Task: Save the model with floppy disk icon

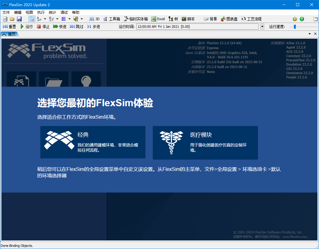Action: [x=19, y=19]
